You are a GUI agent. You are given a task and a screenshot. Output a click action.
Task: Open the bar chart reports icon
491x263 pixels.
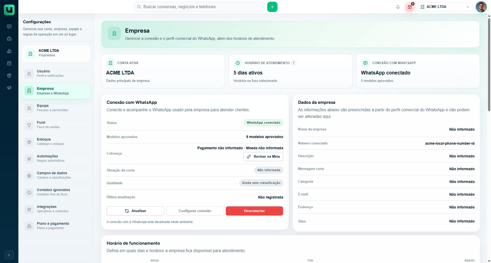click(9, 51)
